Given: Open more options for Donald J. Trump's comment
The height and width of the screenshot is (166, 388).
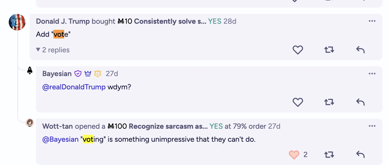Looking at the screenshot, I should [x=372, y=21].
